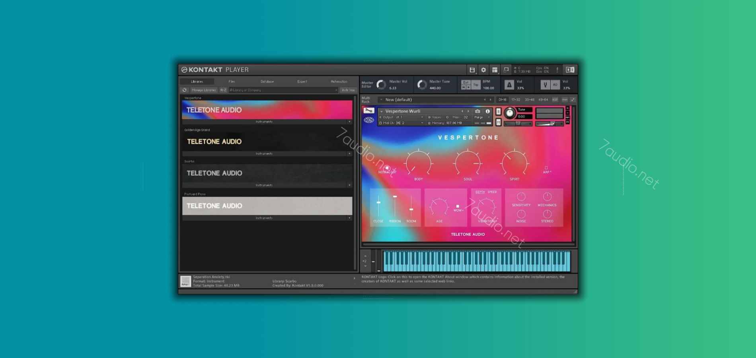This screenshot has width=756, height=358.
Task: Open Scarbo Instruments bar
Action: (x=264, y=185)
